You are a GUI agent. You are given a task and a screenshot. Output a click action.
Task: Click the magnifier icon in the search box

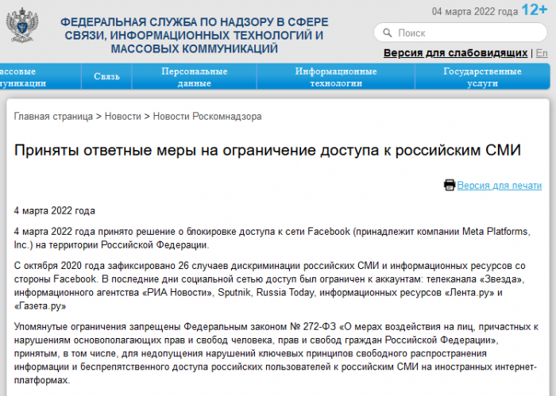click(388, 33)
